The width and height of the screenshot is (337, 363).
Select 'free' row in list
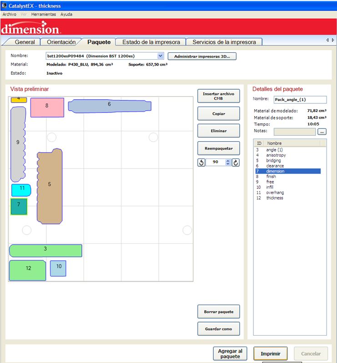point(288,182)
